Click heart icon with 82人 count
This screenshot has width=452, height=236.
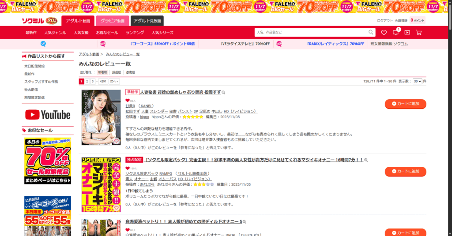click(128, 101)
